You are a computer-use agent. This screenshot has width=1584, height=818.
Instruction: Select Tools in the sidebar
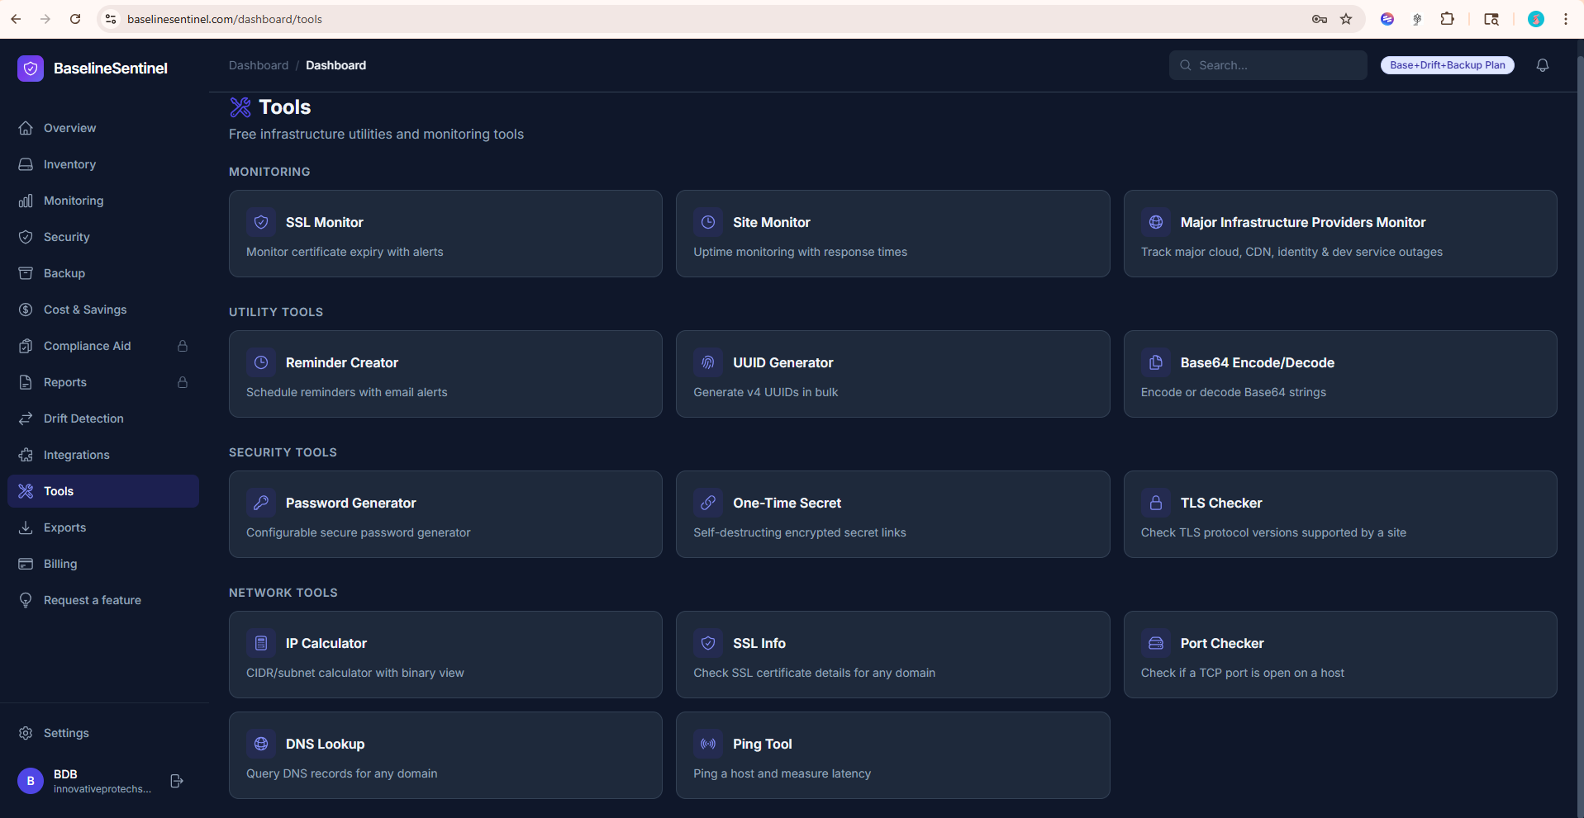pos(103,491)
